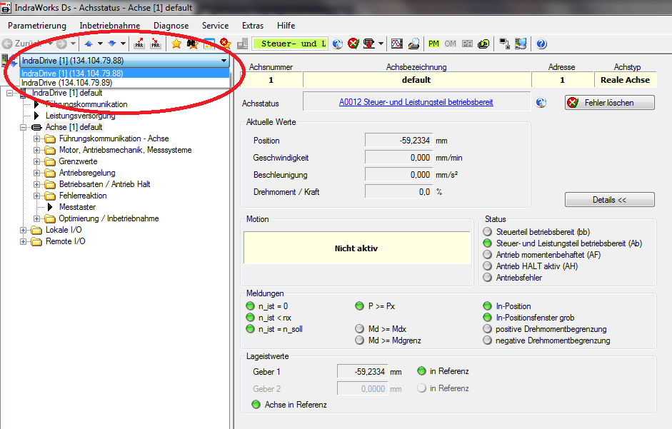Click the toolbar globe help icon
This screenshot has width=672, height=429.
(338, 44)
